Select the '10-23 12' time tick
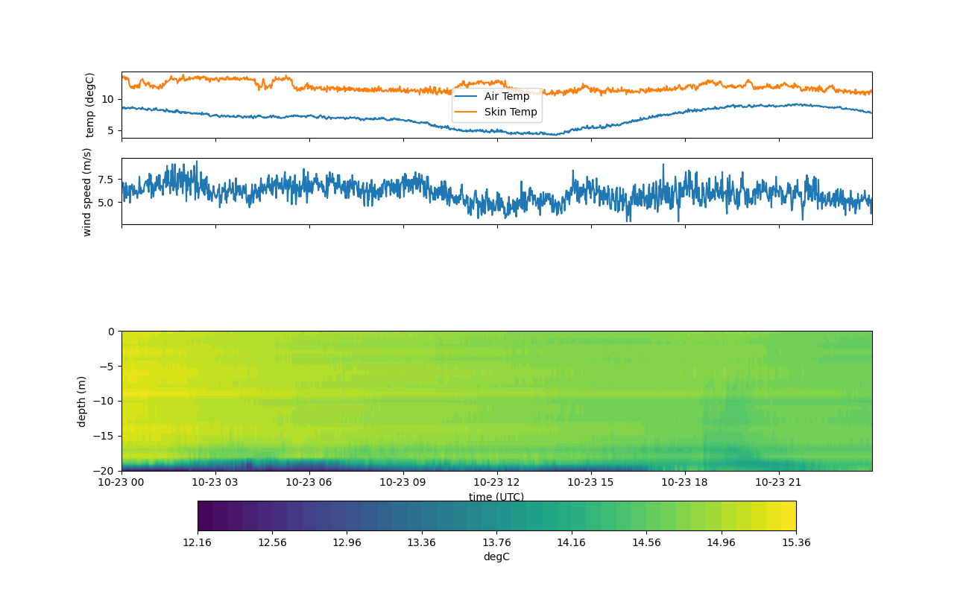Viewport: 969px width, 596px height. [498, 482]
